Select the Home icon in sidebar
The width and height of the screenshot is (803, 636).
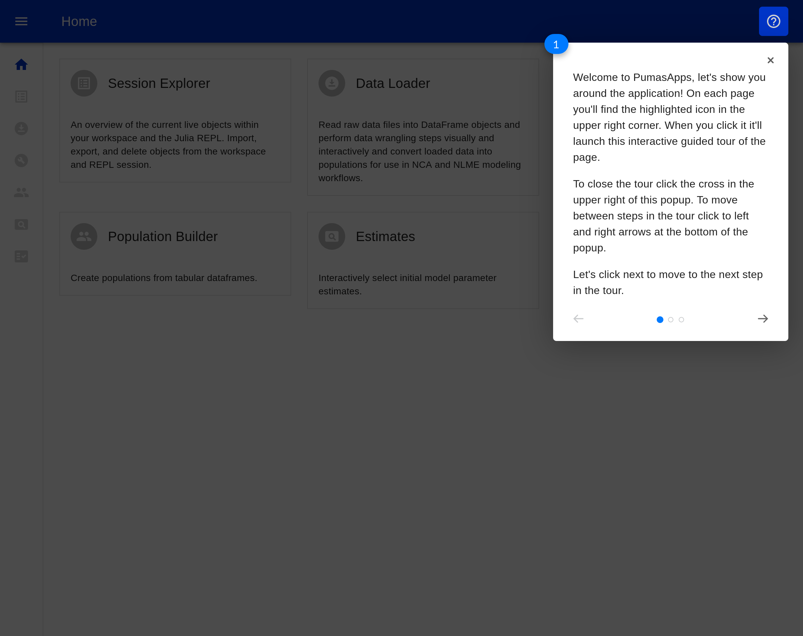point(21,65)
